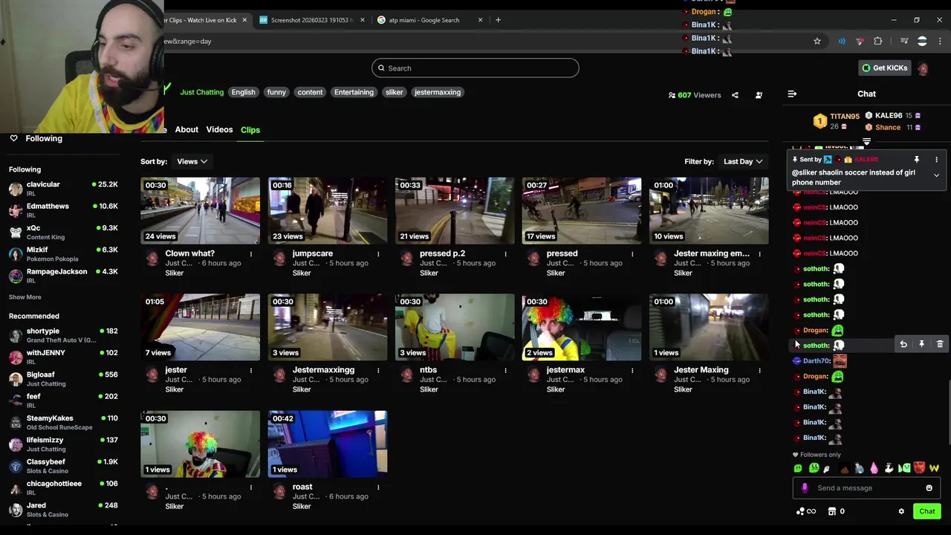Open the funny tag
The width and height of the screenshot is (951, 535).
276,92
